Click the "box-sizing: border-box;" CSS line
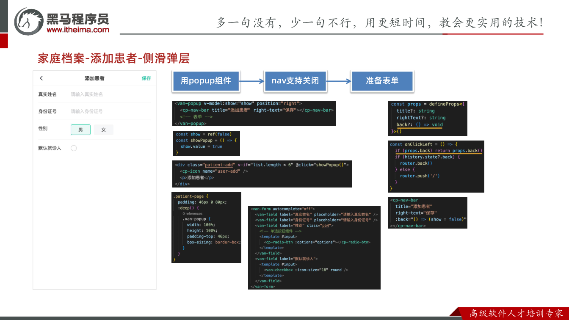This screenshot has height=320, width=569. pos(214,242)
